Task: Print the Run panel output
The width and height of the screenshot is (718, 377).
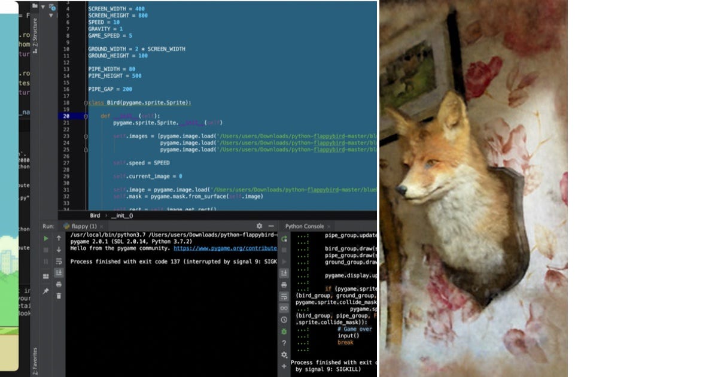Action: [x=59, y=284]
